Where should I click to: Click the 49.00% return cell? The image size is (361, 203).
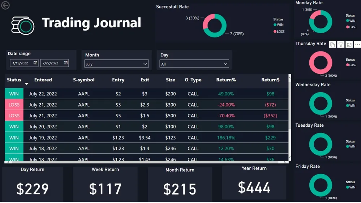coord(226,94)
